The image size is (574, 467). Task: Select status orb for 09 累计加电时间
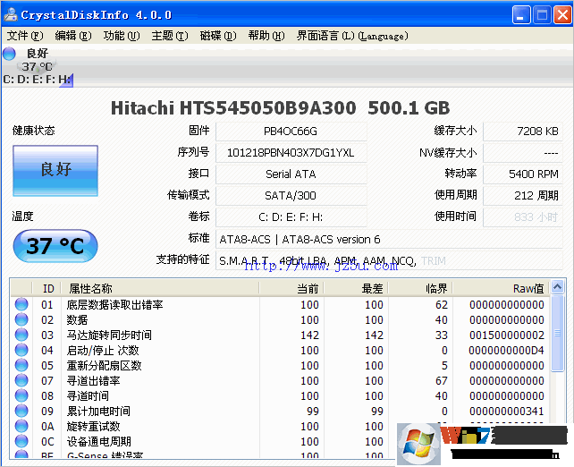pos(21,412)
